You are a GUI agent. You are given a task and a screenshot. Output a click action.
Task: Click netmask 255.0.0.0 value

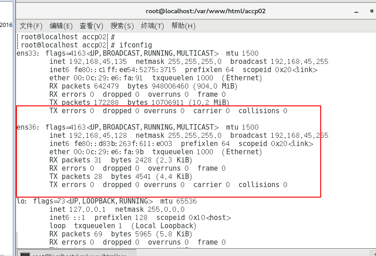tap(166, 209)
